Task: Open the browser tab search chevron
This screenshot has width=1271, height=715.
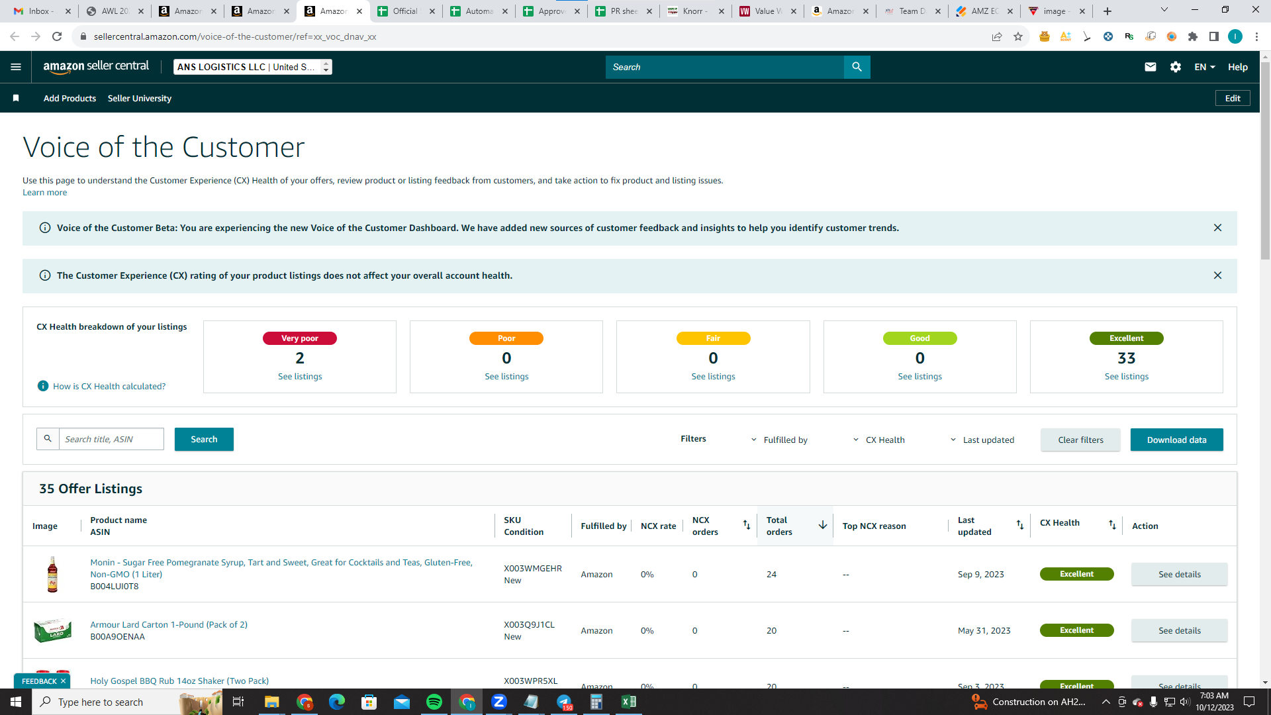Action: tap(1164, 10)
